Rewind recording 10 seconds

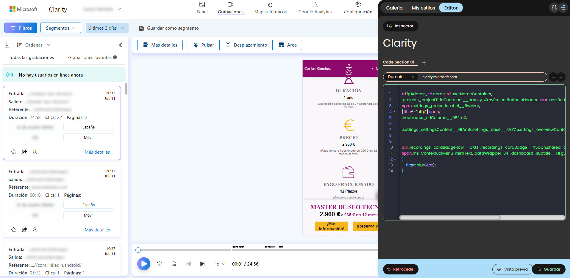160,264
